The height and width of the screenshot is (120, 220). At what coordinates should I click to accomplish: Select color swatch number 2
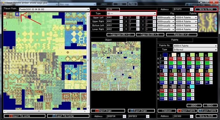pos(174,55)
